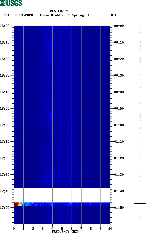Click the '00:40' UTC time label
This screenshot has height=246, width=152.
[x=119, y=92]
